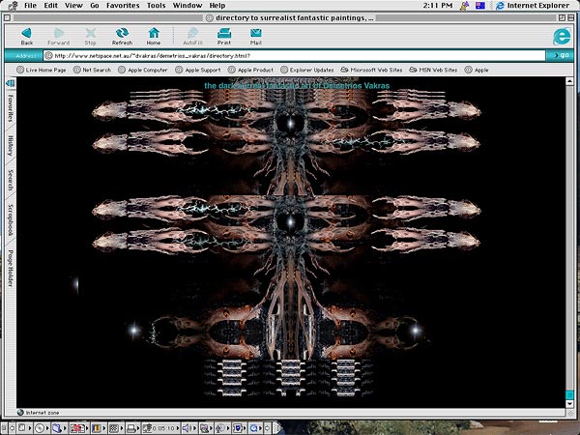Open the Search explorer bar tab
The image size is (580, 435).
coord(11,180)
